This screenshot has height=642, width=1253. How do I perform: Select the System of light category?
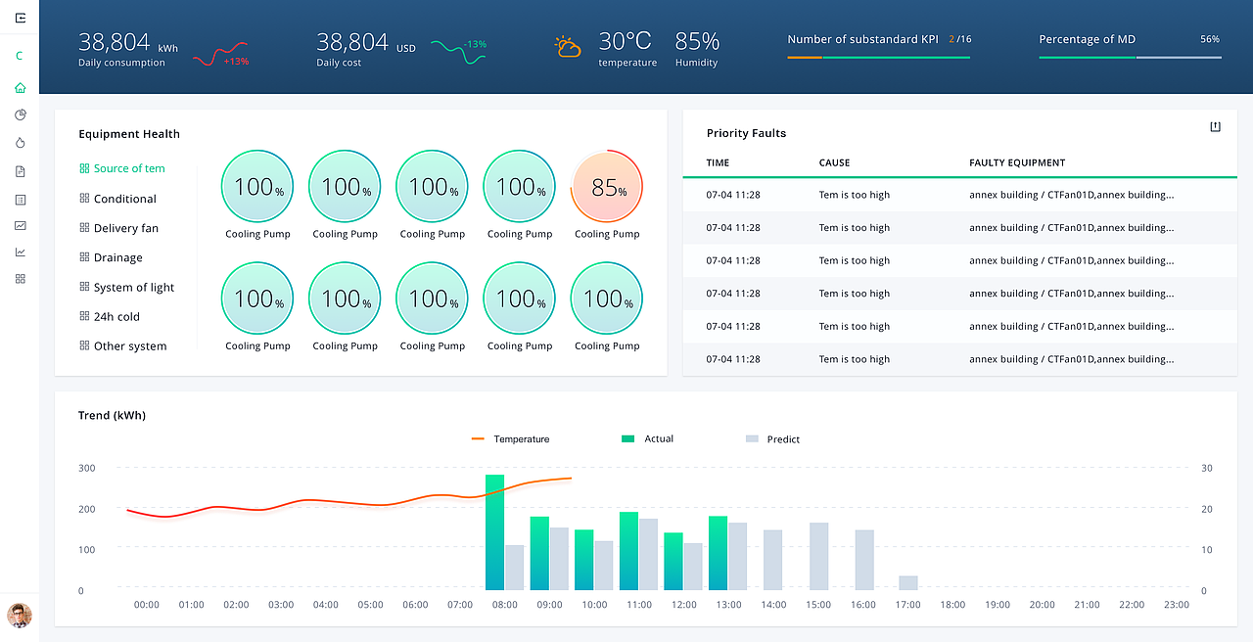(127, 288)
